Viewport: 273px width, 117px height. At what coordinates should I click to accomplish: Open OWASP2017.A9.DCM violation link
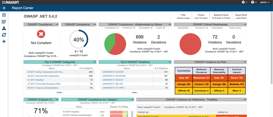[x=113, y=72]
